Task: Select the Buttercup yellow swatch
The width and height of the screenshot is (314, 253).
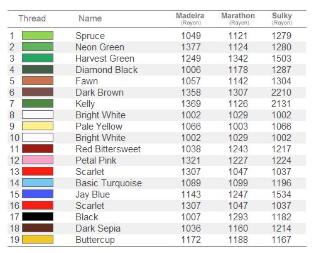Action: [x=38, y=239]
